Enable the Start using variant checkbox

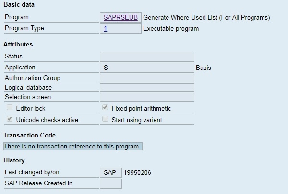pyautogui.click(x=105, y=119)
